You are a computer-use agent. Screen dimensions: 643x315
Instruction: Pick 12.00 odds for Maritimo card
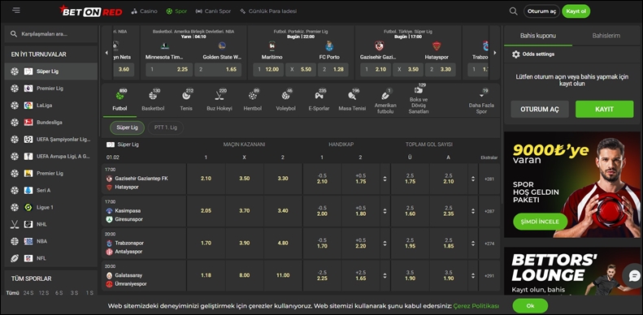268,70
